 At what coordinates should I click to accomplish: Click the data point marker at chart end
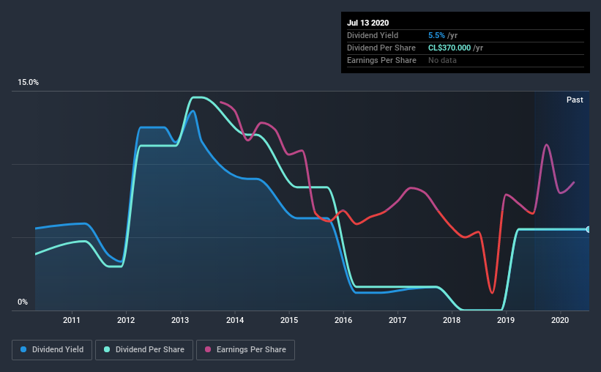pos(588,229)
